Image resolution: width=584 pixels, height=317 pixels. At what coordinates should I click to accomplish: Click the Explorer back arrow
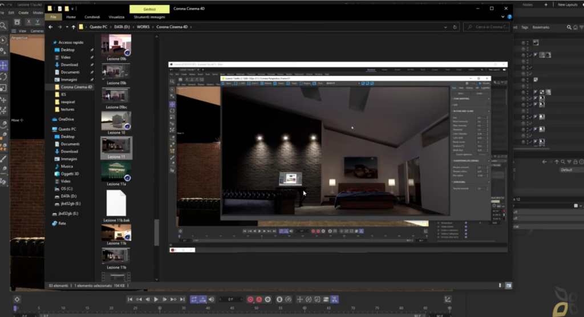[x=51, y=27]
